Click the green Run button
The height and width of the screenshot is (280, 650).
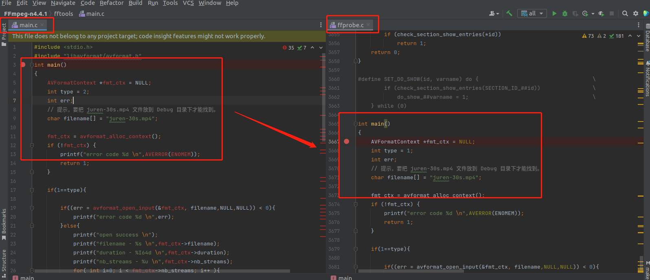click(x=554, y=13)
